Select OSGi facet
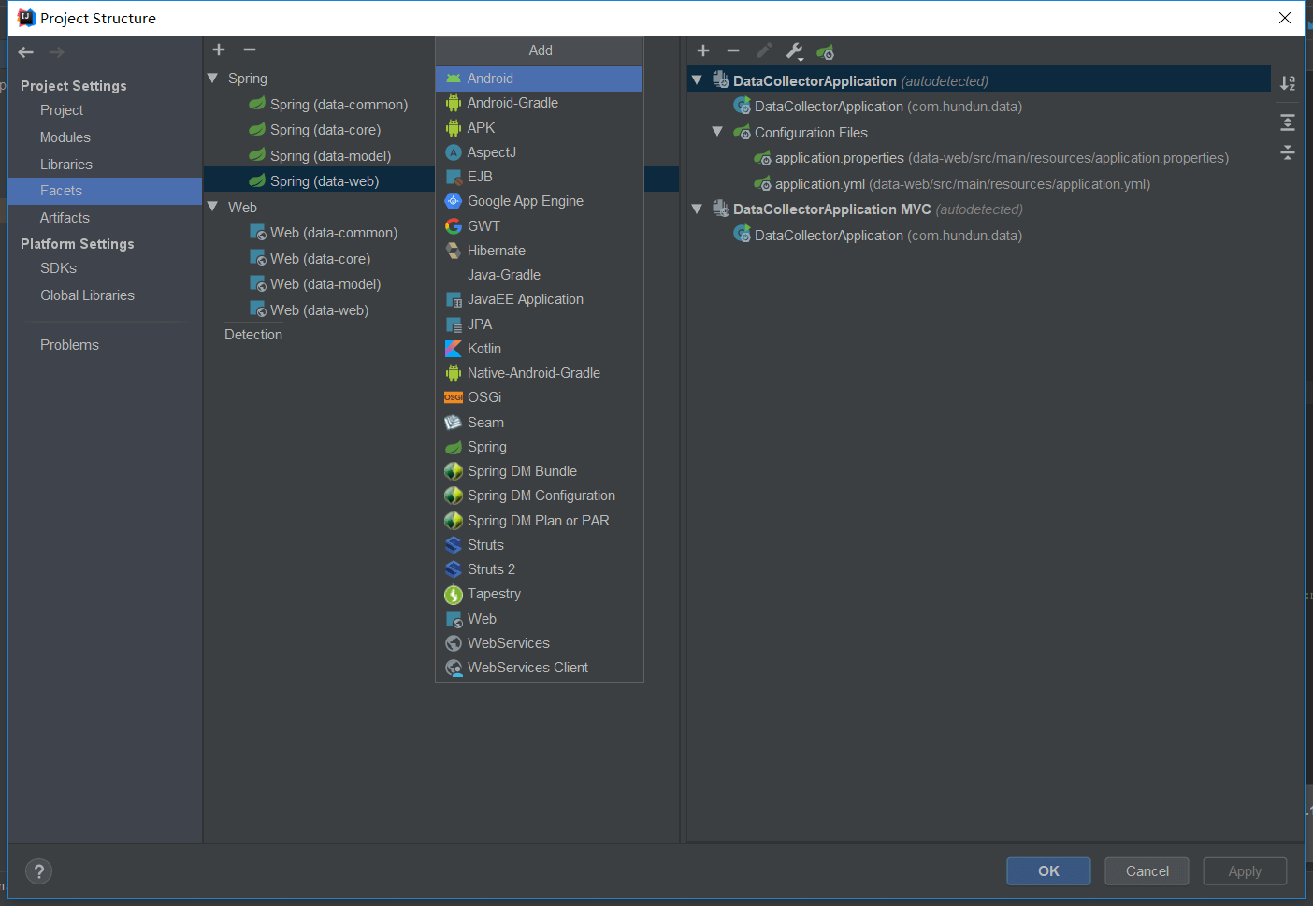 (539, 397)
